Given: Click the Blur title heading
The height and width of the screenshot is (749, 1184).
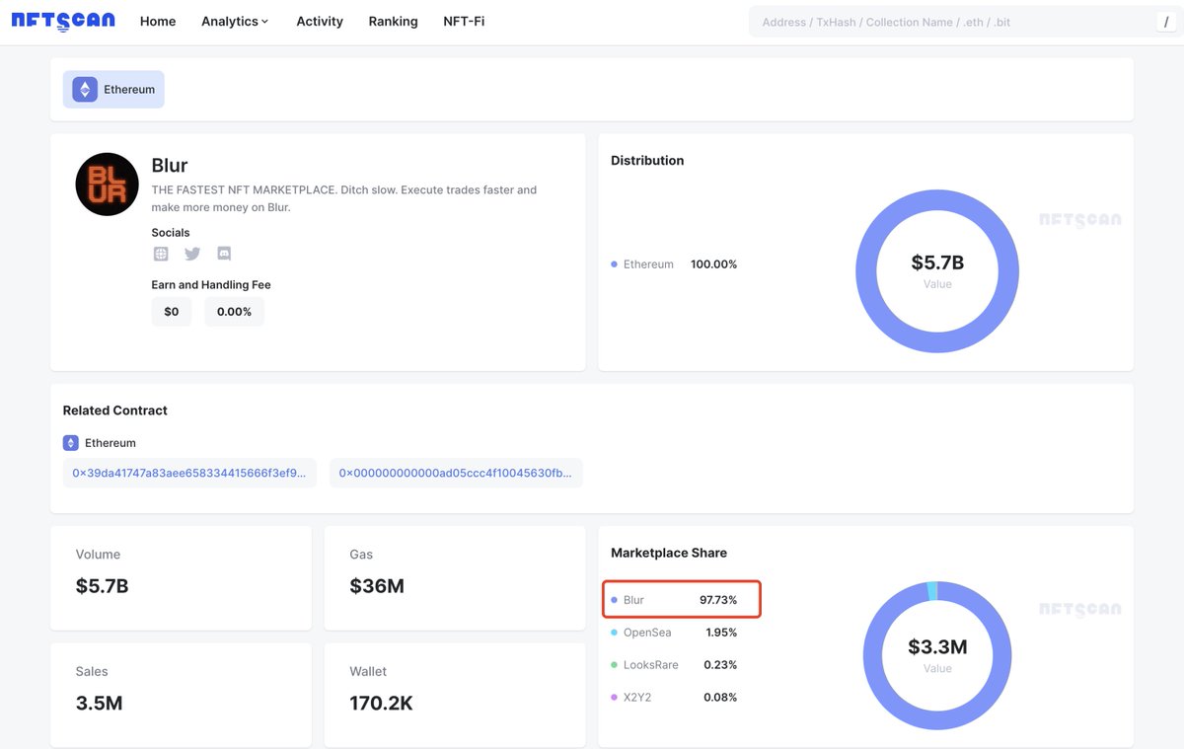Looking at the screenshot, I should coord(170,165).
